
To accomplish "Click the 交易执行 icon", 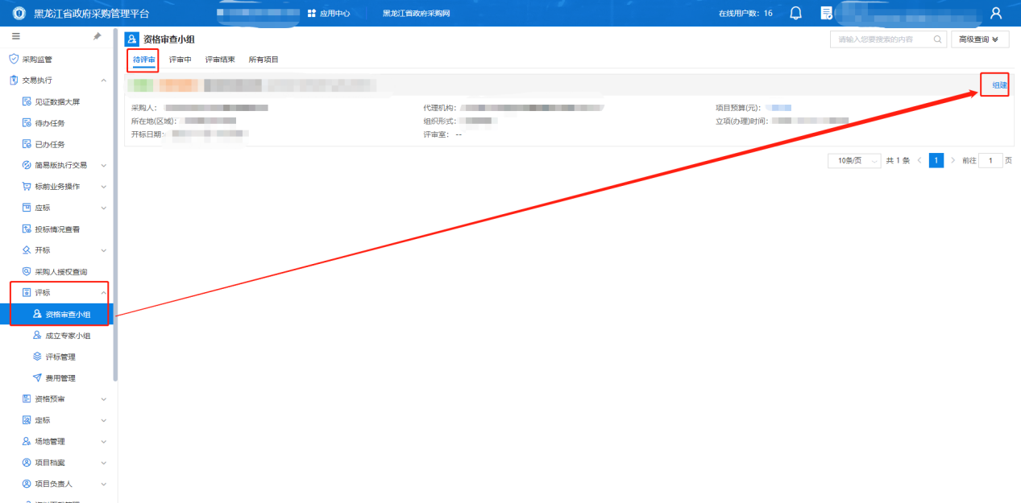I will [14, 80].
